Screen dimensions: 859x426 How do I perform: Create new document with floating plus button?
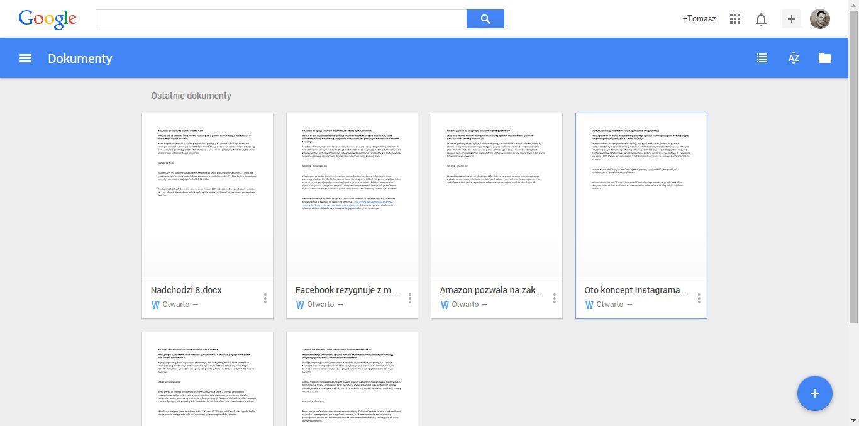click(815, 393)
